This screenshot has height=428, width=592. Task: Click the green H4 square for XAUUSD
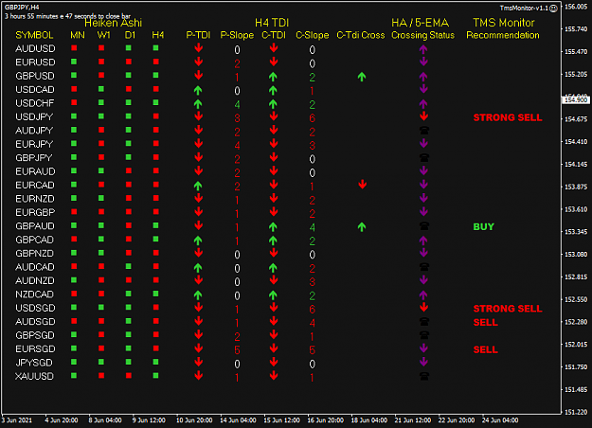[x=156, y=376]
